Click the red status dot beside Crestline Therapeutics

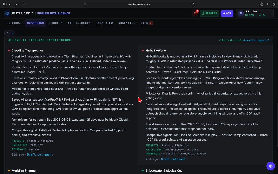[x=9, y=50]
